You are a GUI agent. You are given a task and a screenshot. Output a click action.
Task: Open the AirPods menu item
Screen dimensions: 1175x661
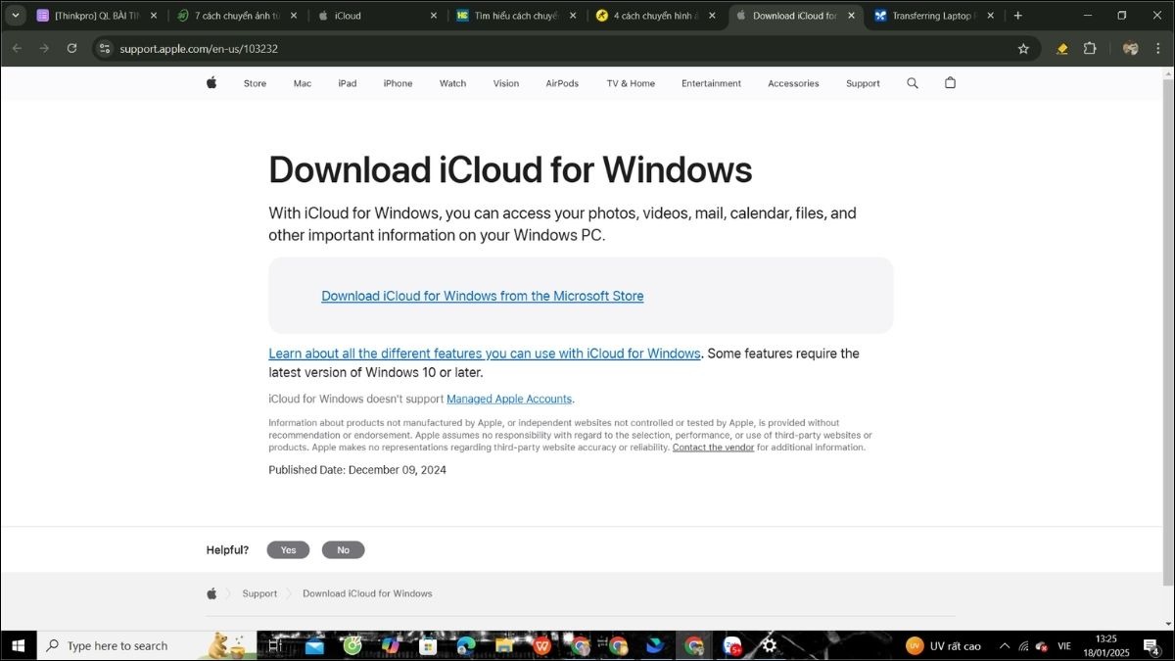click(x=562, y=83)
